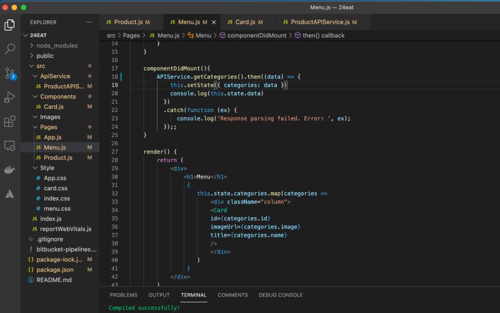The height and width of the screenshot is (313, 500).
Task: Collapse the Images folder
Action: tap(60, 117)
